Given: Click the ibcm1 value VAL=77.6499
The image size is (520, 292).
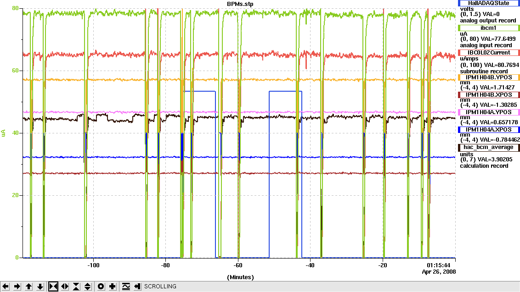Looking at the screenshot, I should [498, 39].
